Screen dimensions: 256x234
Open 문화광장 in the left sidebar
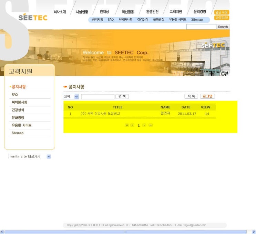coord(18,118)
